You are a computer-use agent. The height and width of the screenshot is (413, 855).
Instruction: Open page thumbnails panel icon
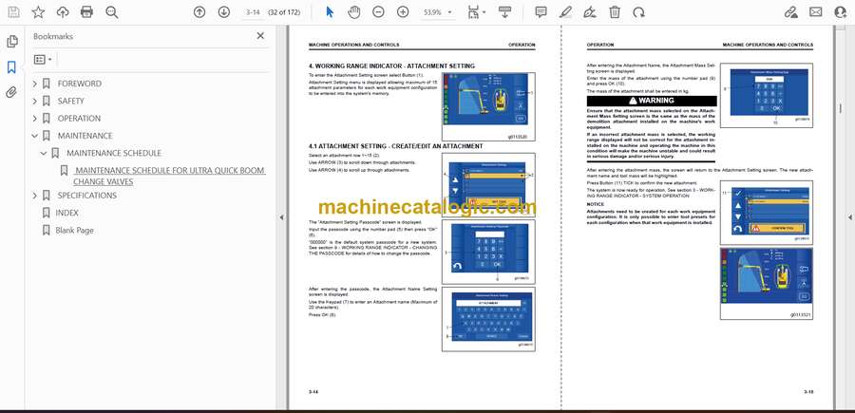tap(12, 42)
